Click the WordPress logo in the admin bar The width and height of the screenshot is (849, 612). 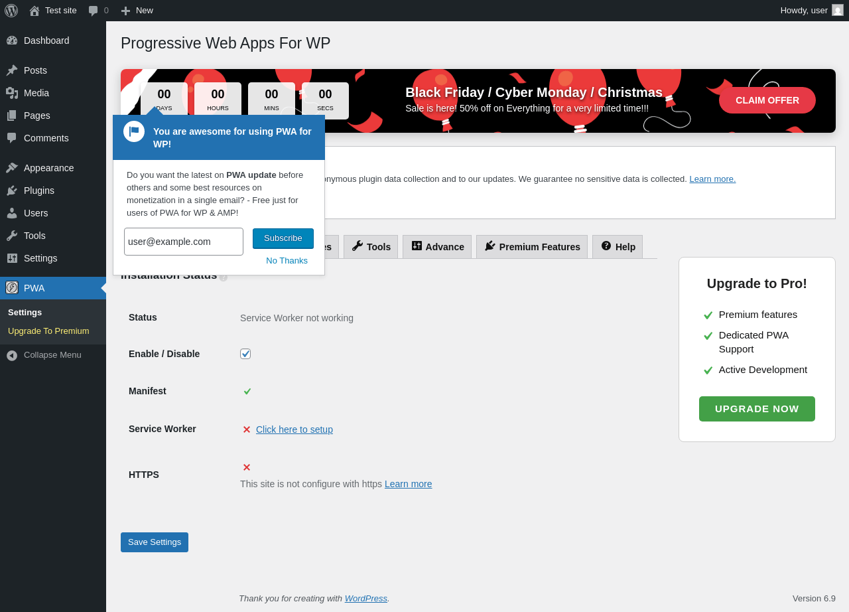[11, 11]
